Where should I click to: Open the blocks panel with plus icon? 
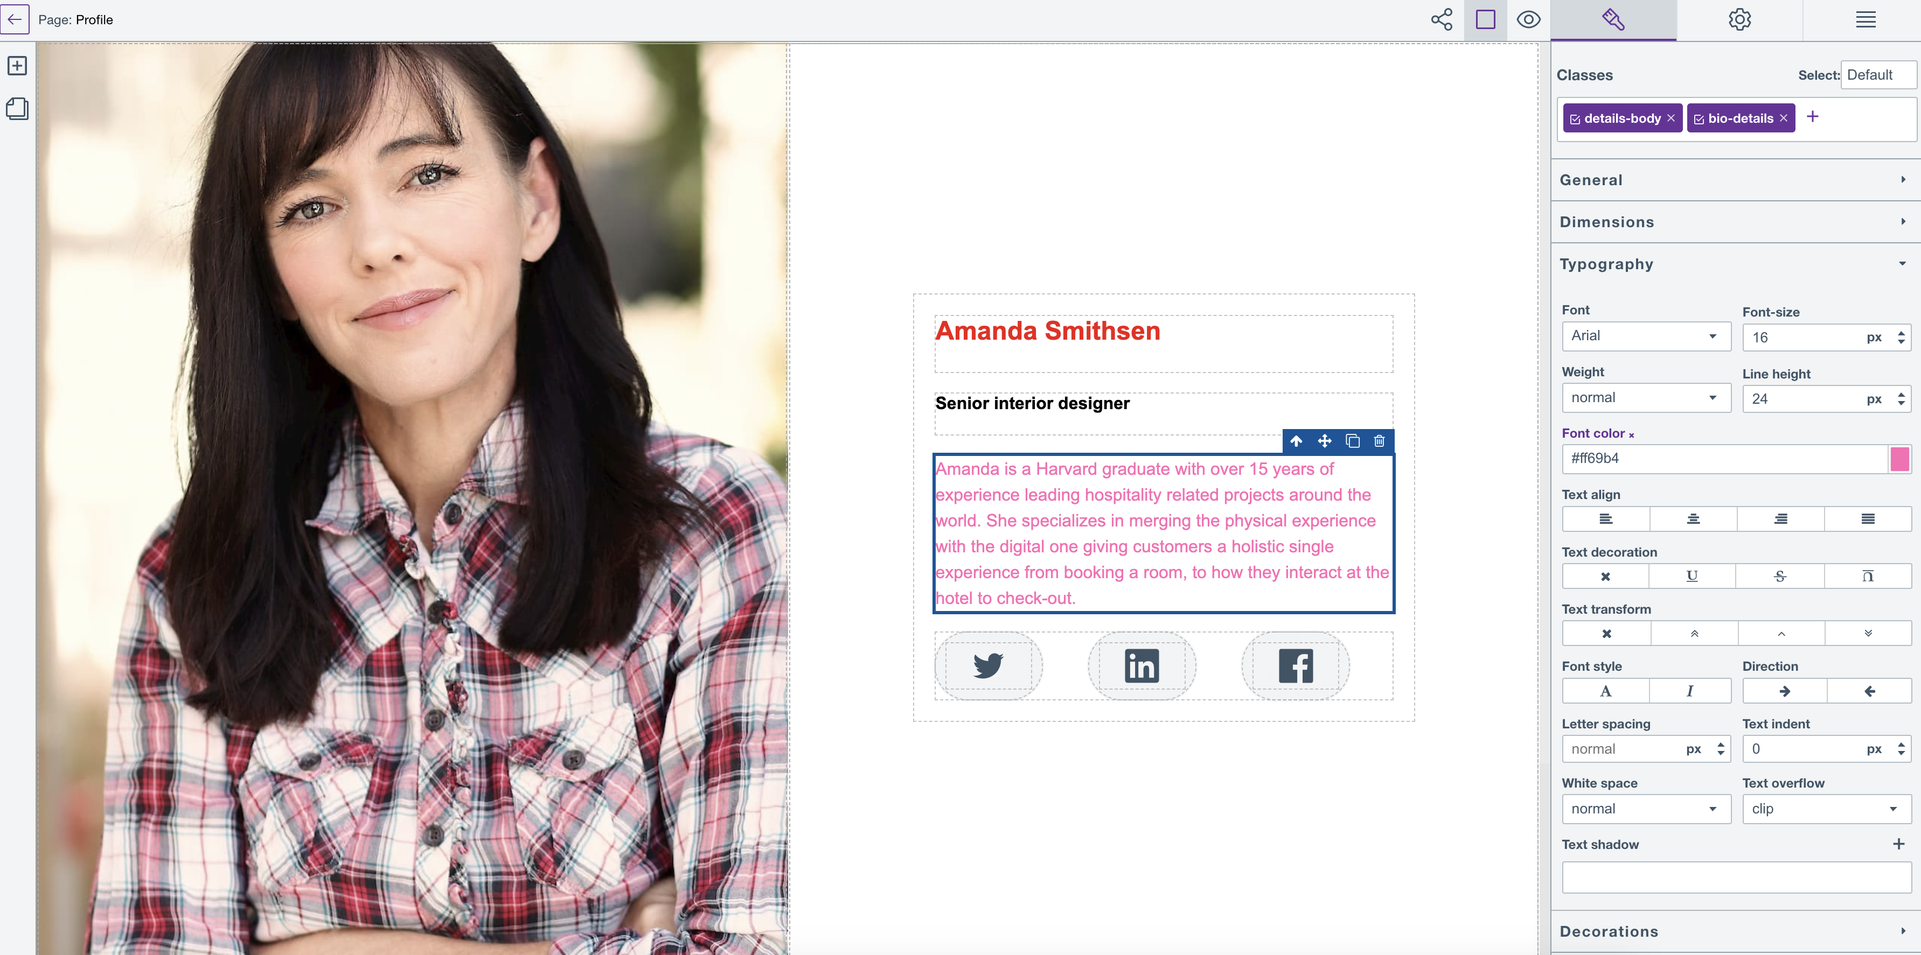point(16,65)
